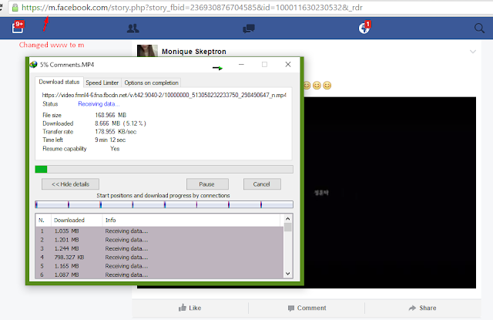Click the browser address bar URL

pos(192,8)
